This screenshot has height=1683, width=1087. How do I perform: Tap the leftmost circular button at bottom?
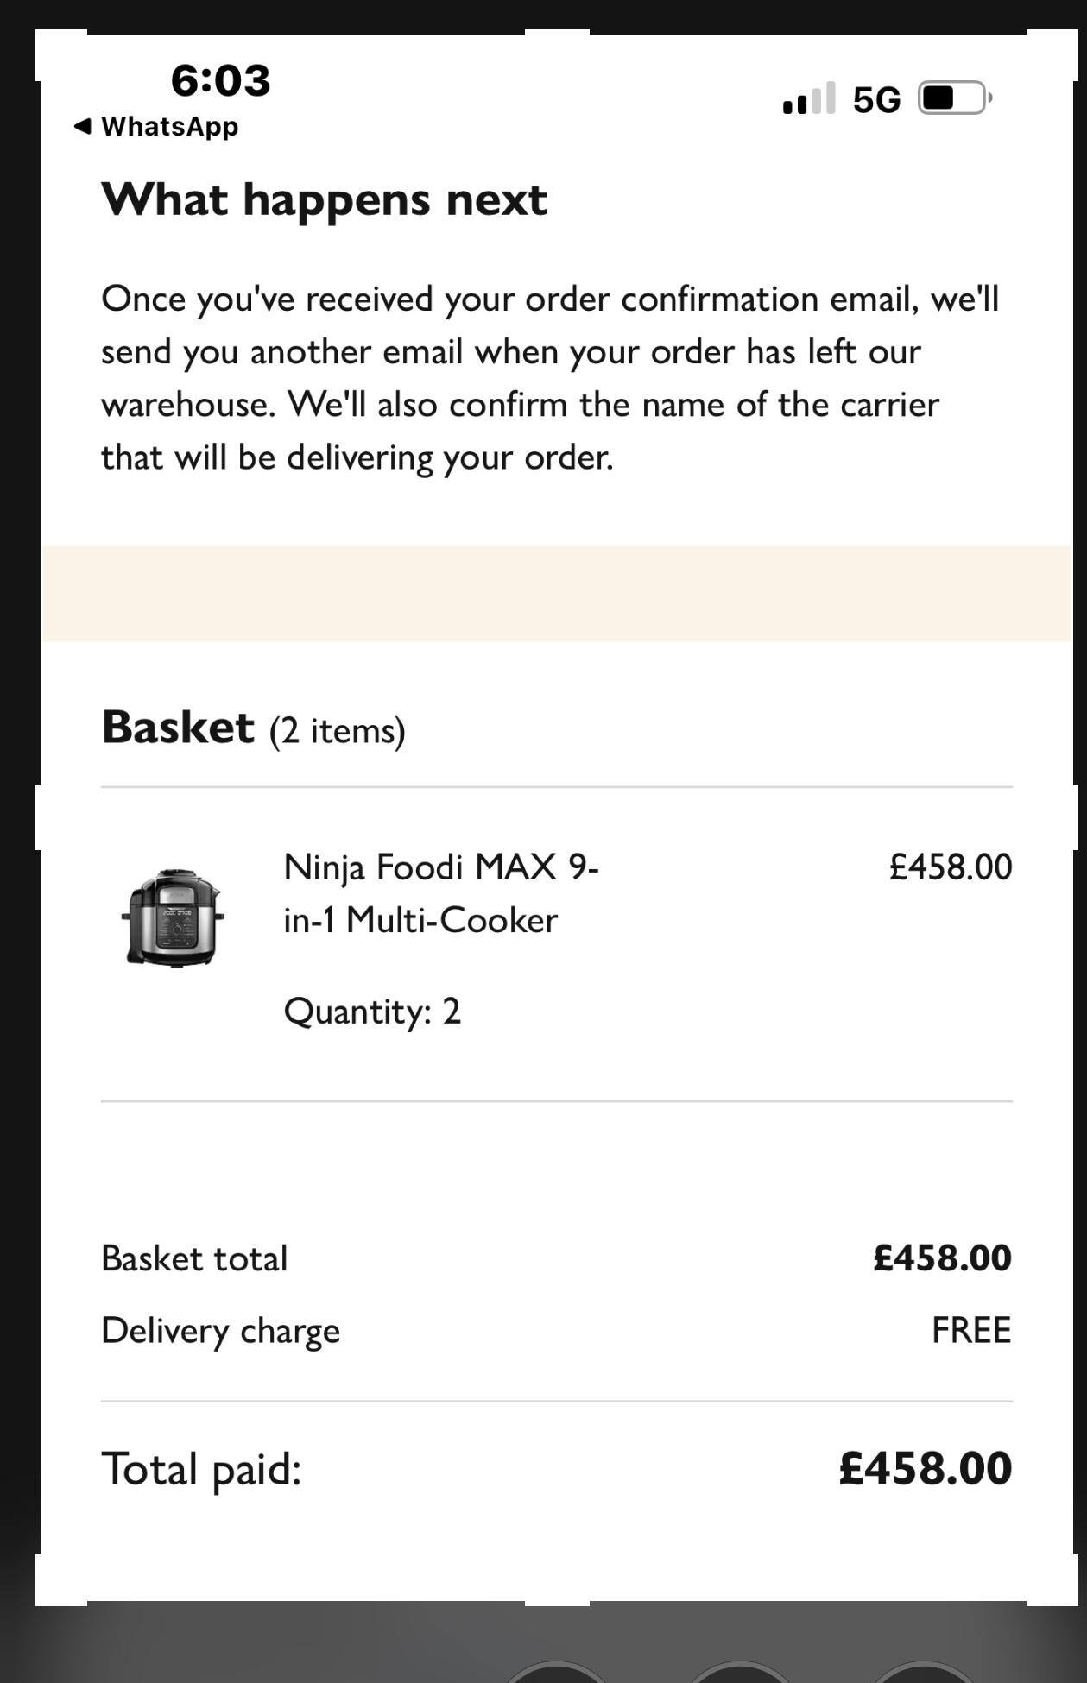(x=556, y=1674)
